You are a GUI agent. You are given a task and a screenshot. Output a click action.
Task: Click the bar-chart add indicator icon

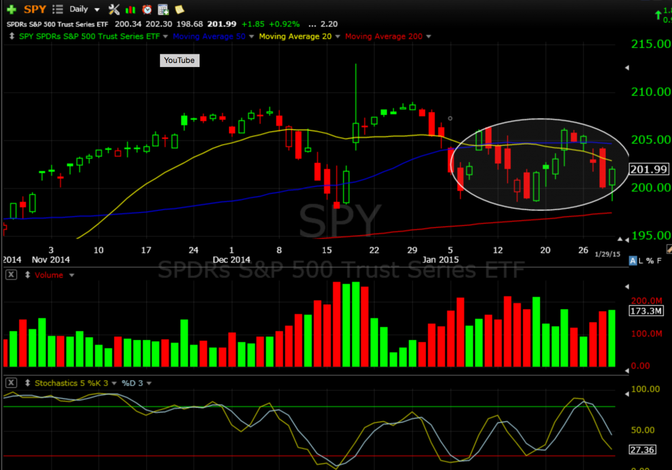pyautogui.click(x=131, y=9)
